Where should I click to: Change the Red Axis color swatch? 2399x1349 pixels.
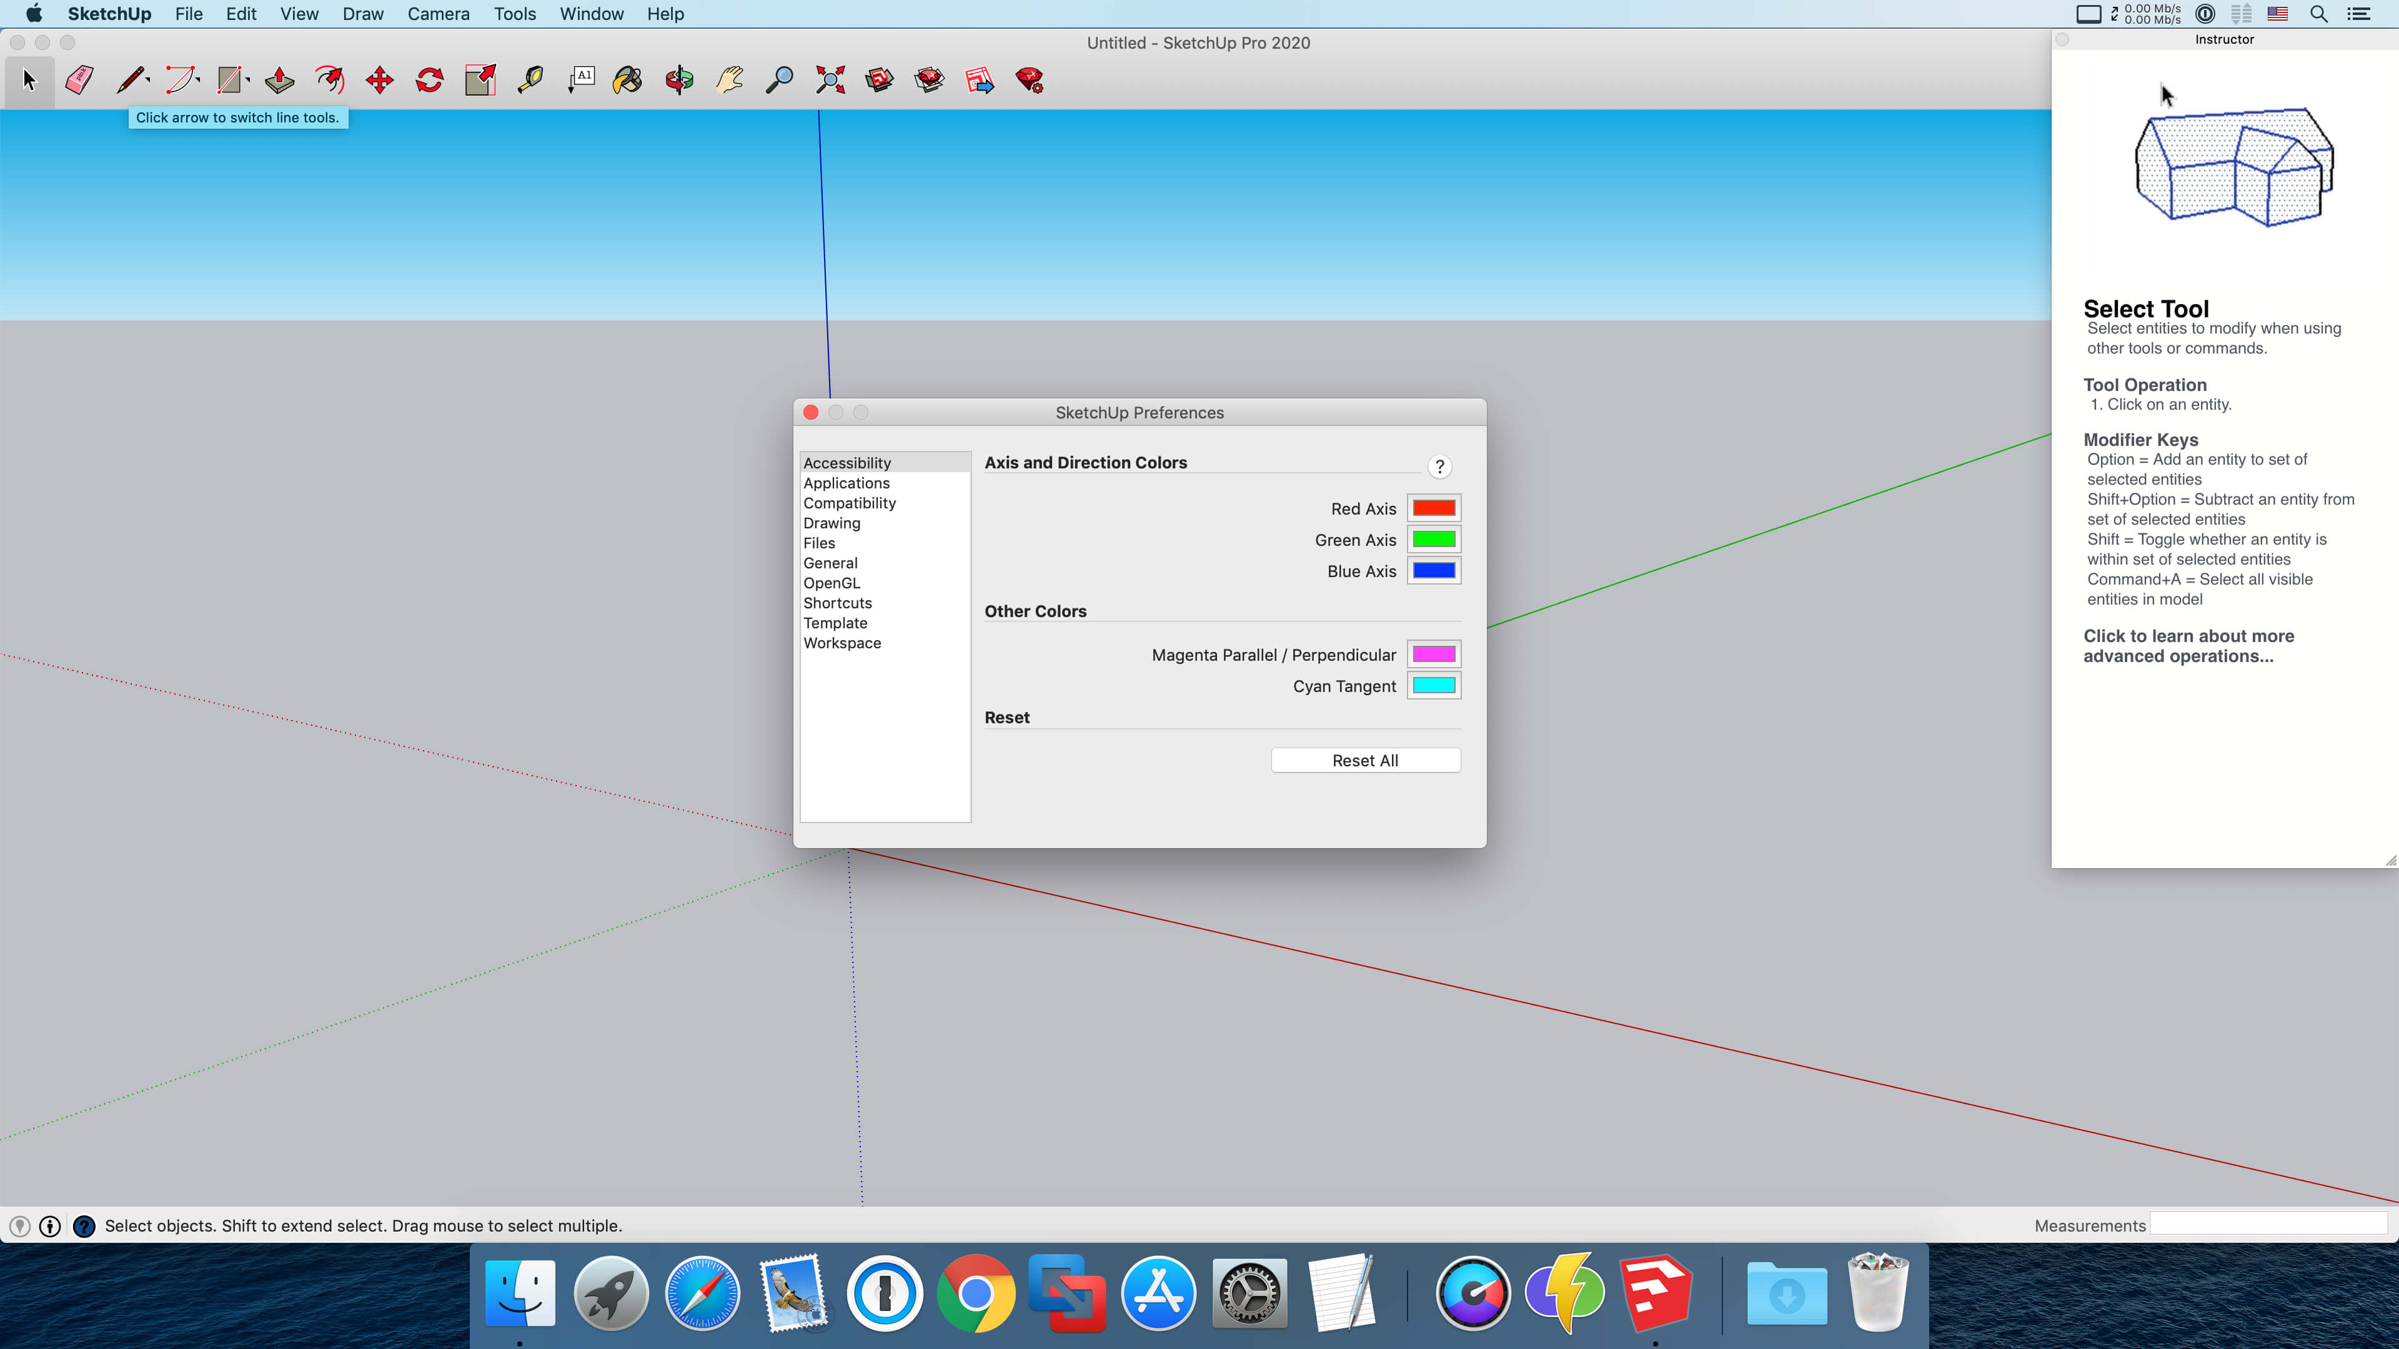1434,508
